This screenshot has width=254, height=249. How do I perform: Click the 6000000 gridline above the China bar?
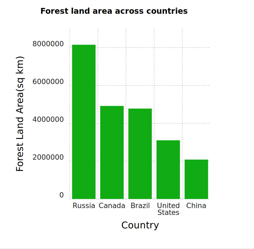click(196, 85)
